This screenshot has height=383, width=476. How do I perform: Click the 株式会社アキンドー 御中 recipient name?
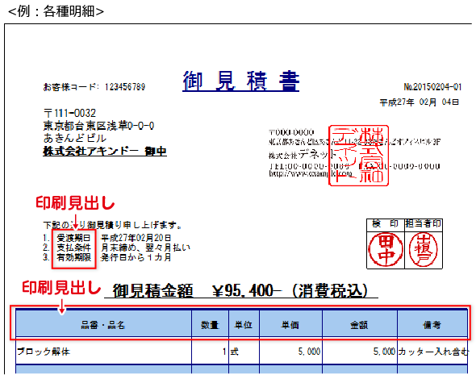105,151
